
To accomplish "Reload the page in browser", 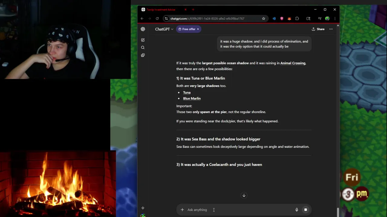I will 157,18.
